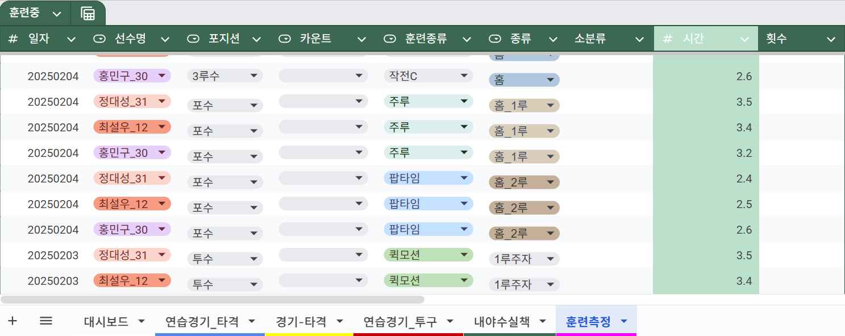This screenshot has height=336, width=845.
Task: Open the 3루수 position dropdown chip
Action: [x=251, y=76]
